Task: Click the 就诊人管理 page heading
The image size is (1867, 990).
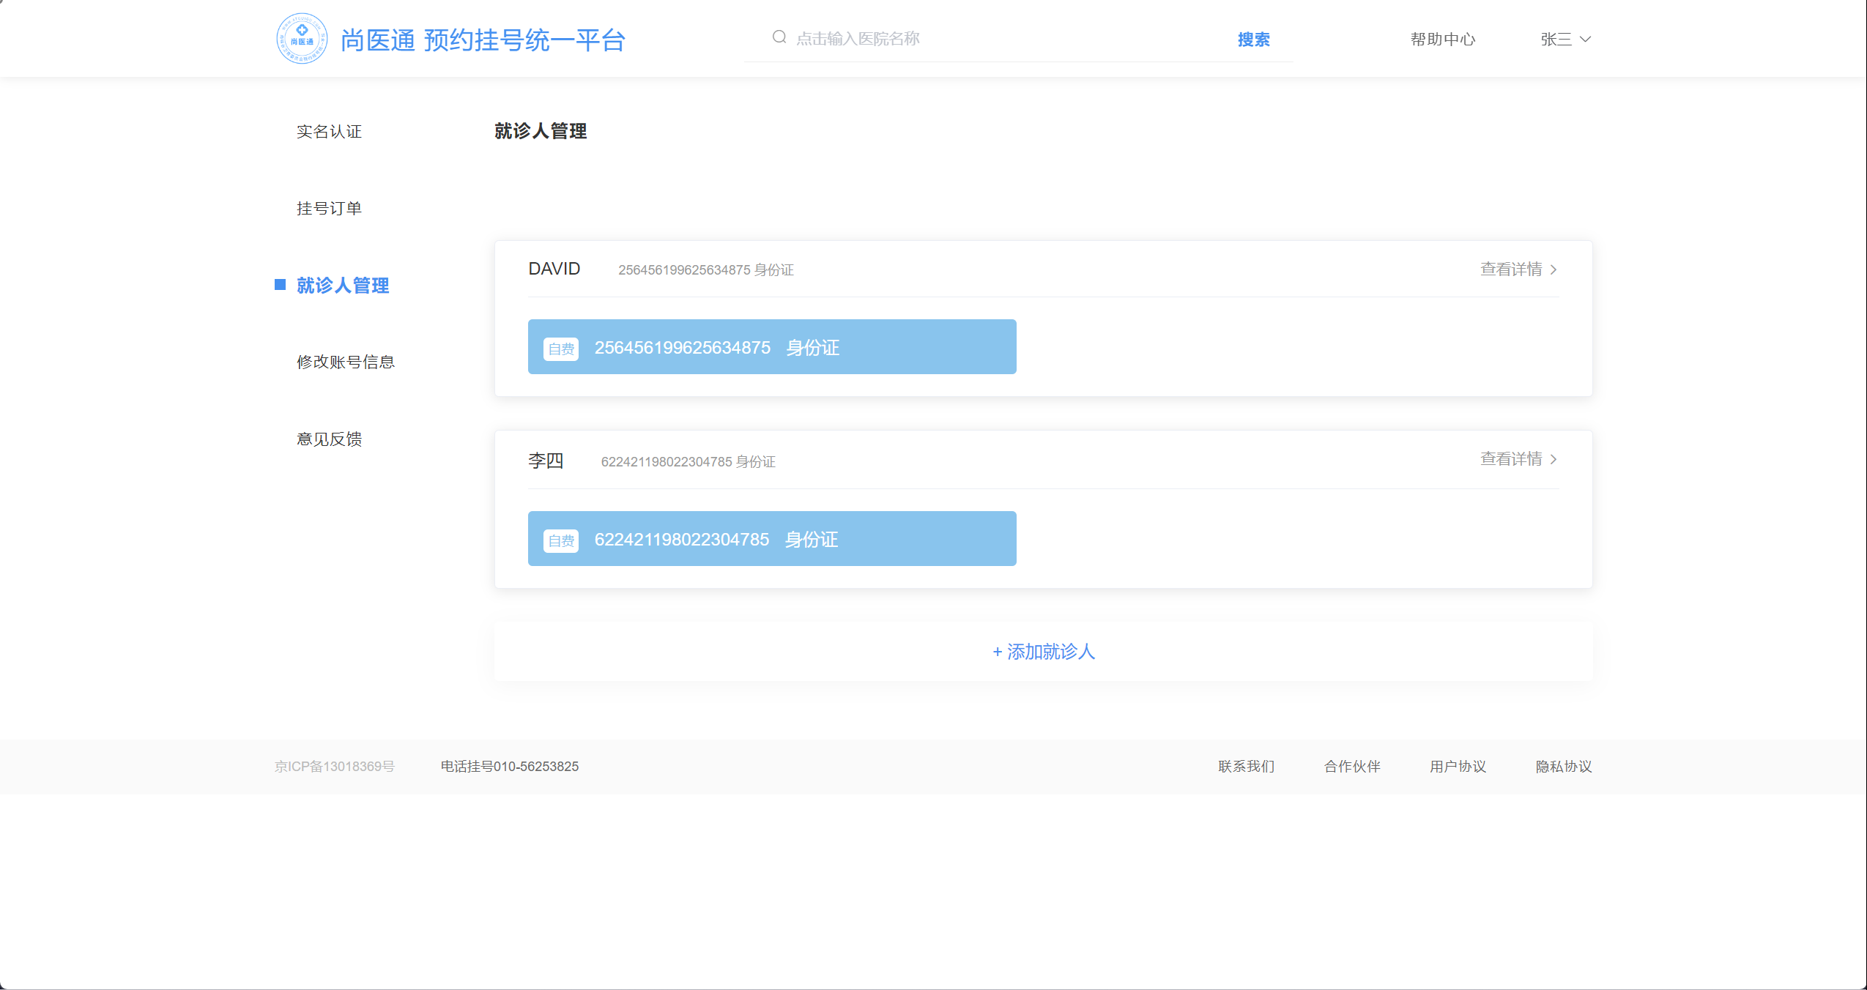Action: coord(541,131)
